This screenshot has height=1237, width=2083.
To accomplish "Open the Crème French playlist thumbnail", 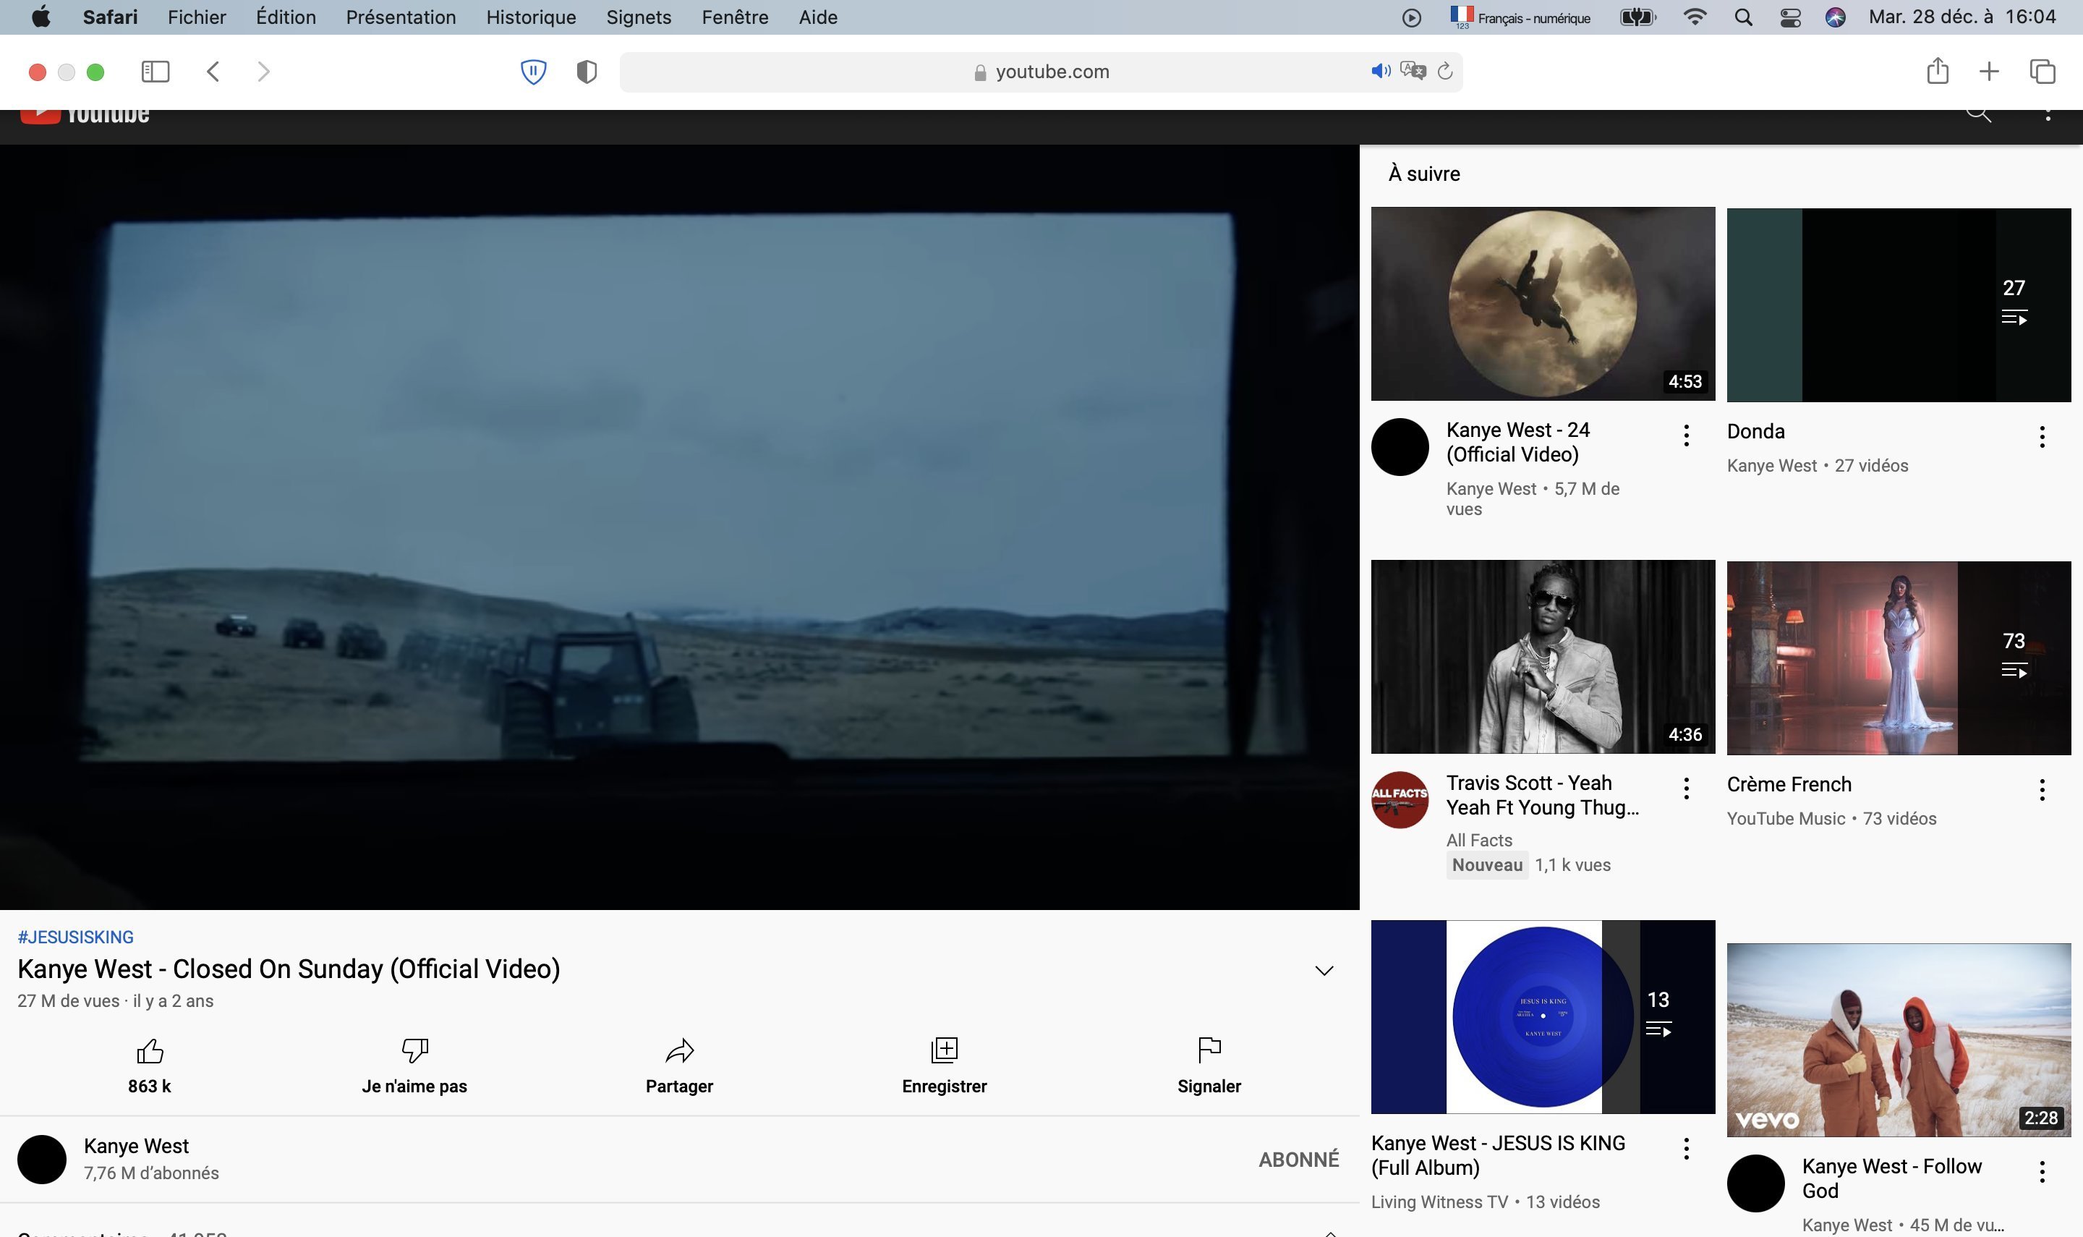I will (1899, 658).
